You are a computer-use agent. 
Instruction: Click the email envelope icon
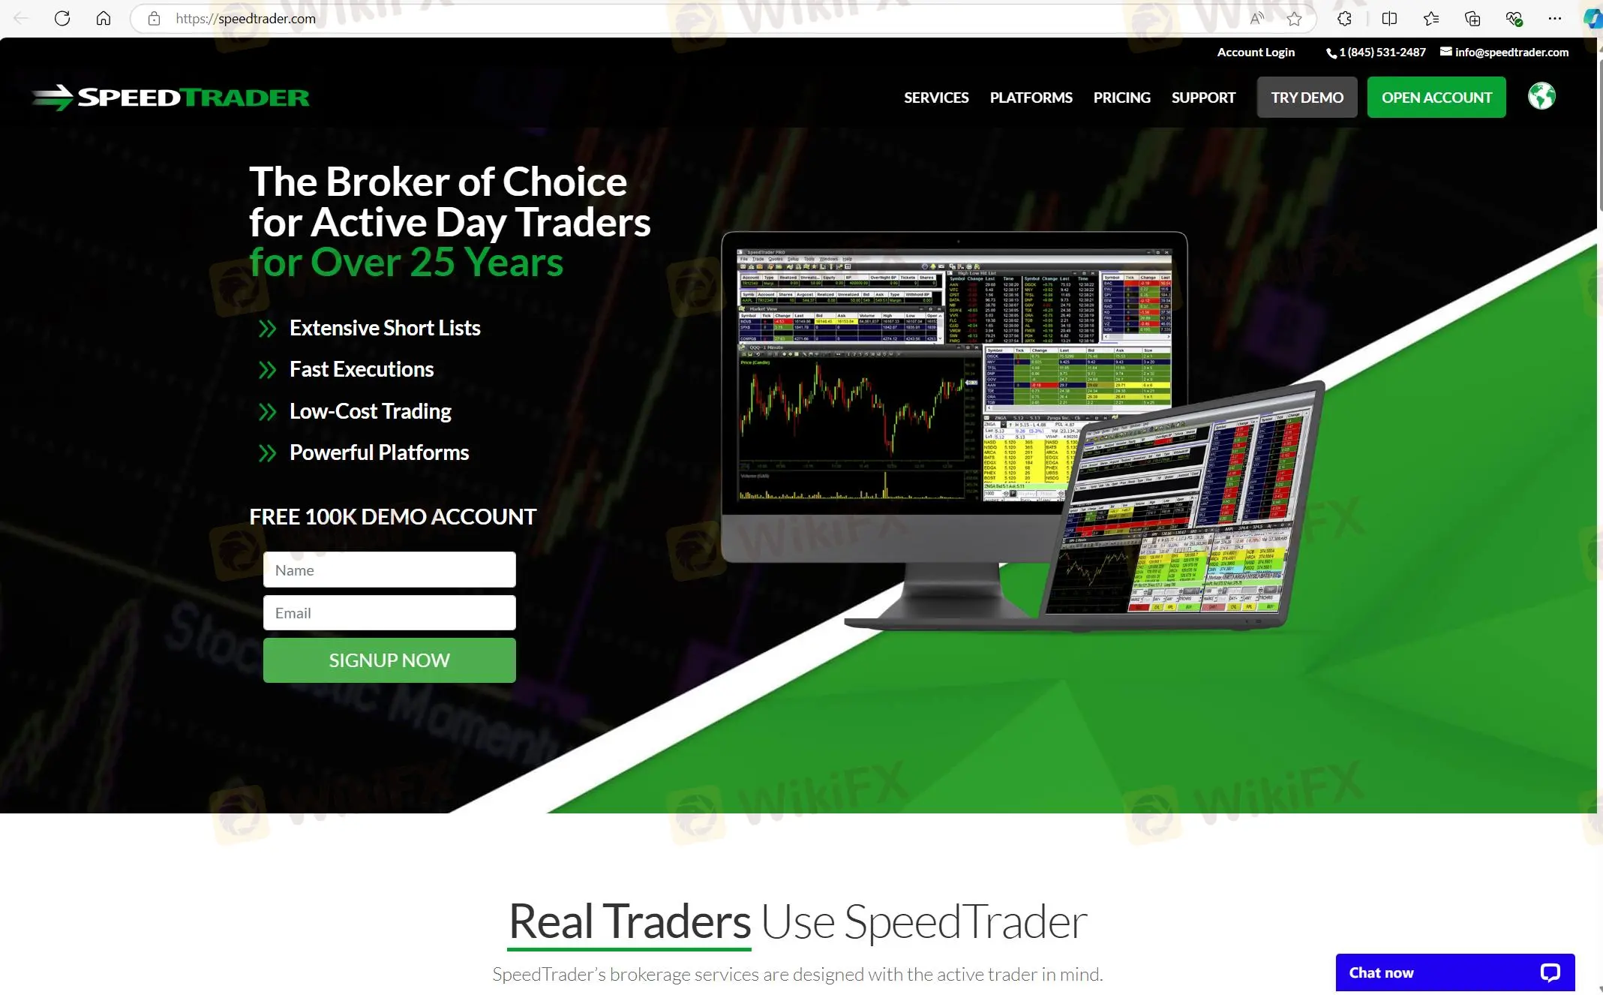point(1446,52)
